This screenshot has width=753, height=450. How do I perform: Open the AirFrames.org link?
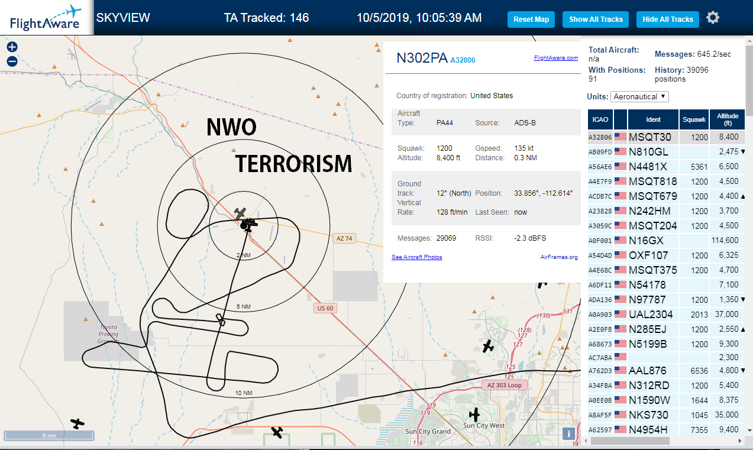[x=559, y=257]
